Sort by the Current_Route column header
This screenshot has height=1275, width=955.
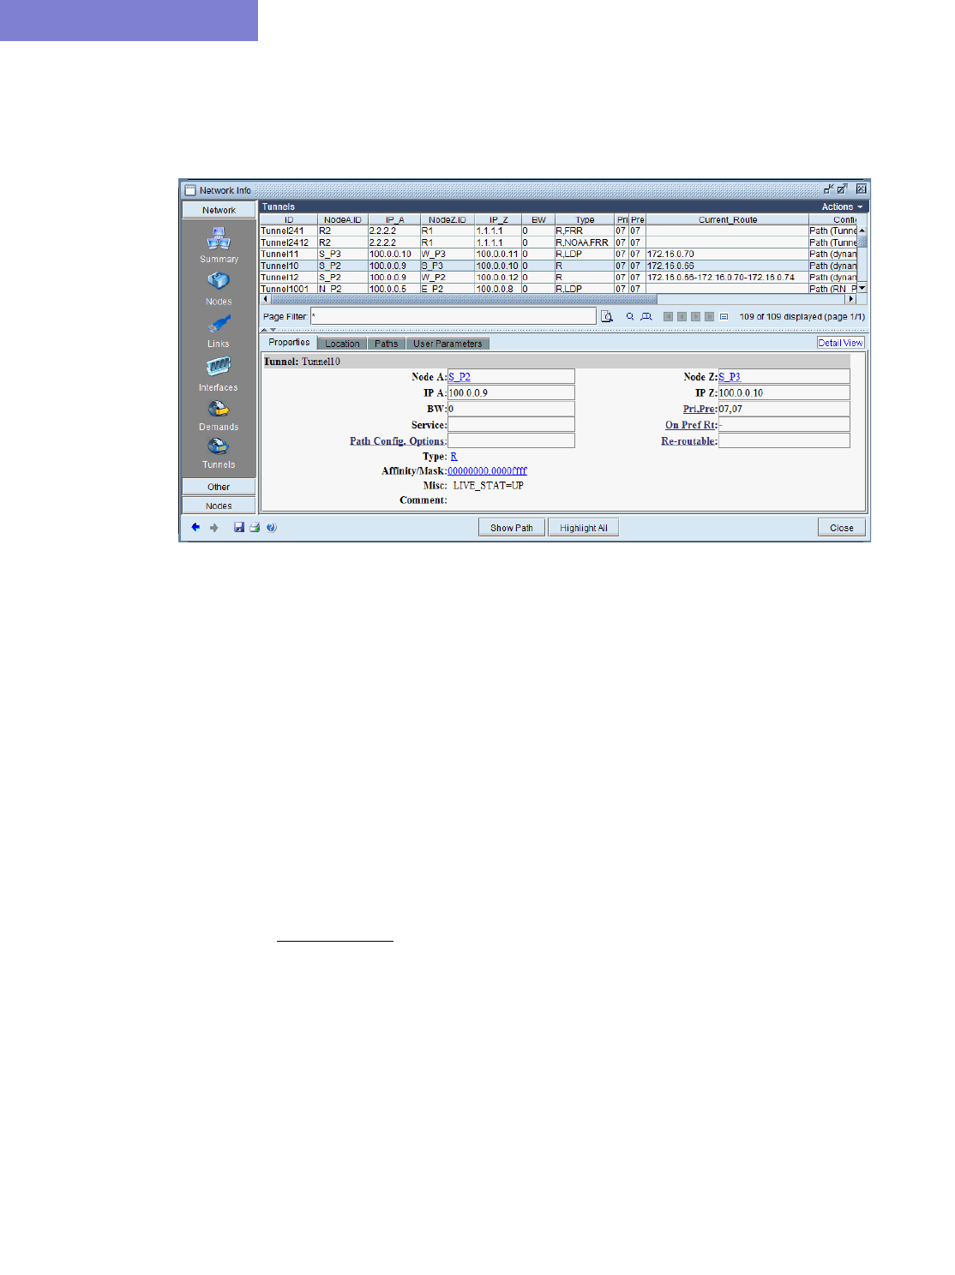pyautogui.click(x=727, y=219)
